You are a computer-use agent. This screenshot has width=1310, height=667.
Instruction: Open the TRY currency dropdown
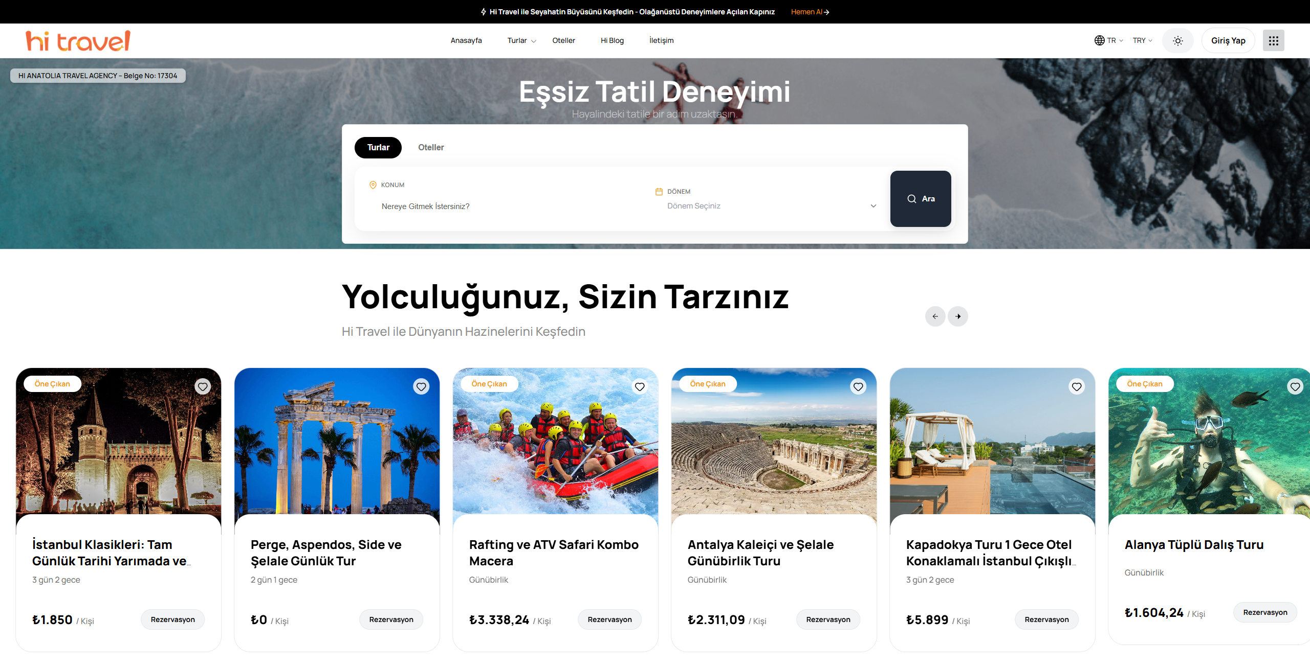1142,40
